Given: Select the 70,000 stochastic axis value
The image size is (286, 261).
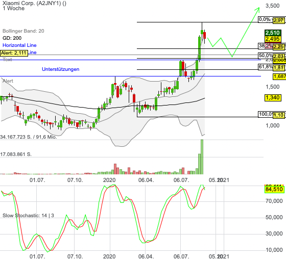Looking at the screenshot, I should click(274, 201).
